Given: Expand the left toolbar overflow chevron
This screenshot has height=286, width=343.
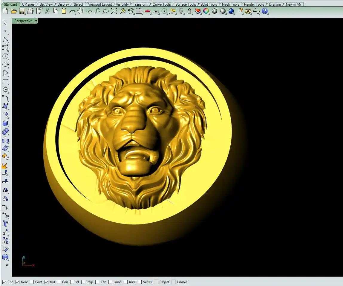Looking at the screenshot, I should (x=7, y=265).
